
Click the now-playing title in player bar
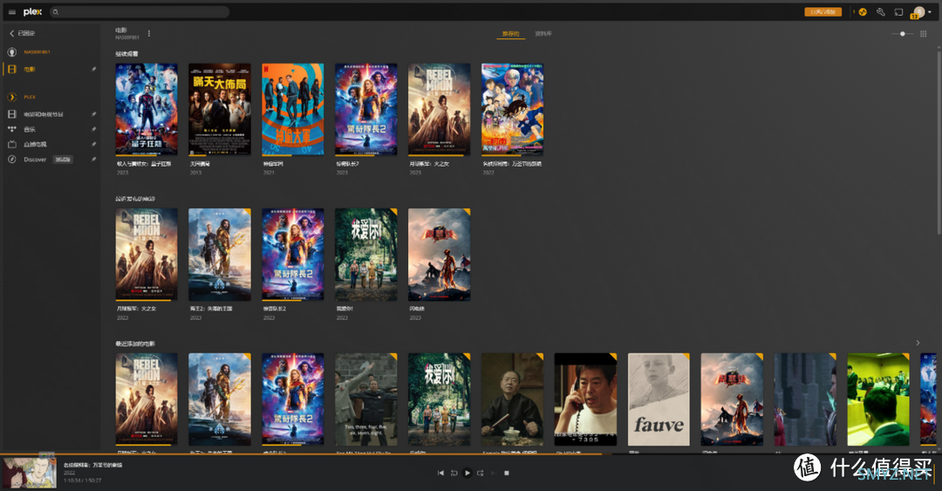(x=92, y=465)
